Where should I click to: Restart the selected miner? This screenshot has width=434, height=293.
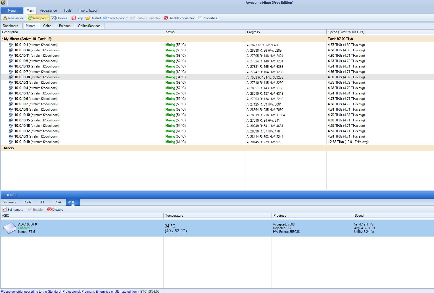[93, 18]
